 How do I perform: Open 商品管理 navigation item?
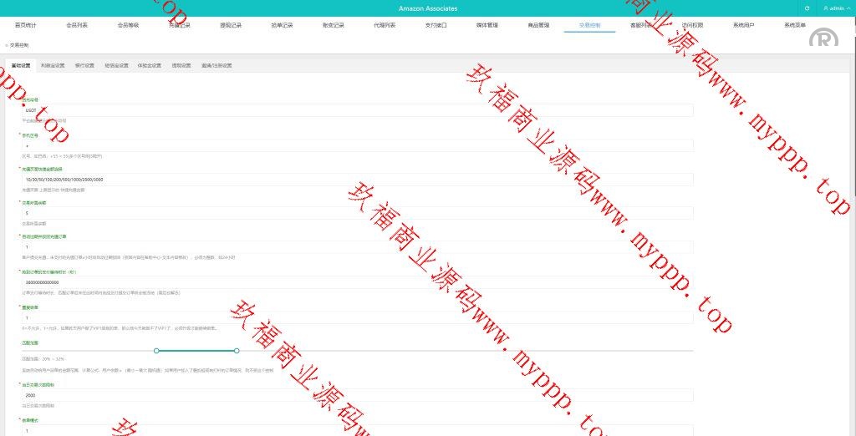click(538, 25)
